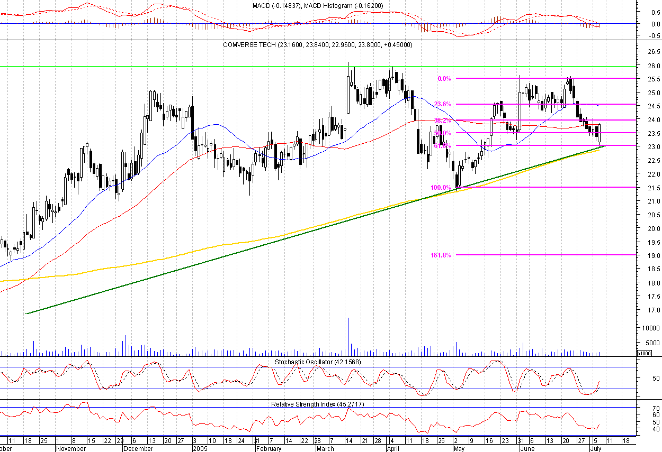Click the 25.0 price axis label
The height and width of the screenshot is (452, 662).
(653, 93)
